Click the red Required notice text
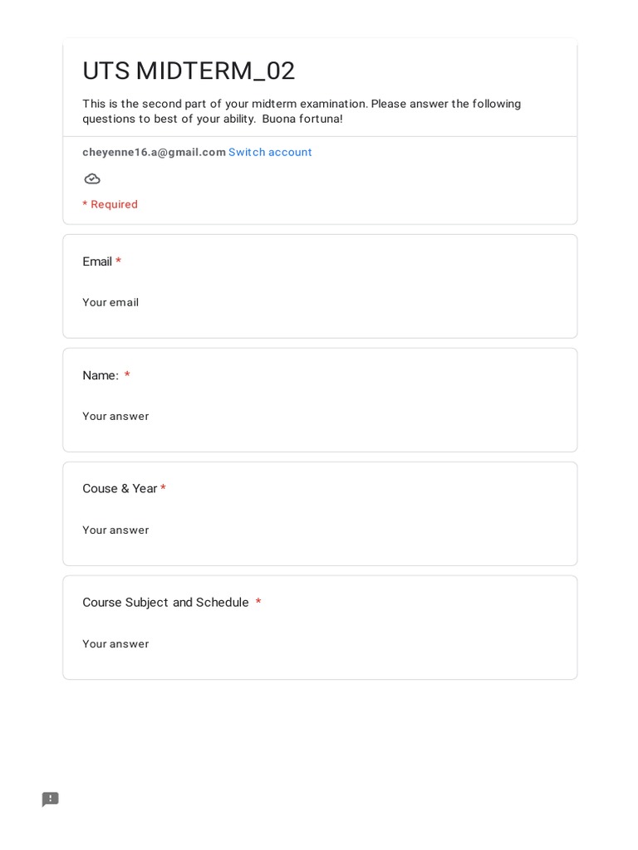The height and width of the screenshot is (850, 638). tap(110, 204)
